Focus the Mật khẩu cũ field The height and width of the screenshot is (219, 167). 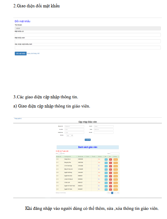tap(88, 35)
